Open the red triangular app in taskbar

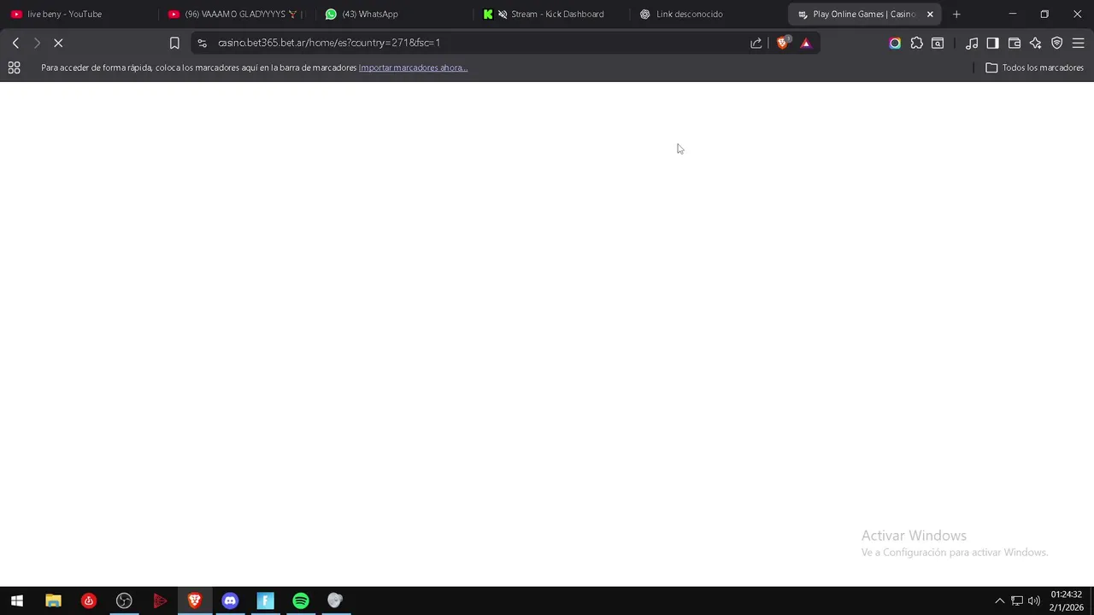[159, 600]
